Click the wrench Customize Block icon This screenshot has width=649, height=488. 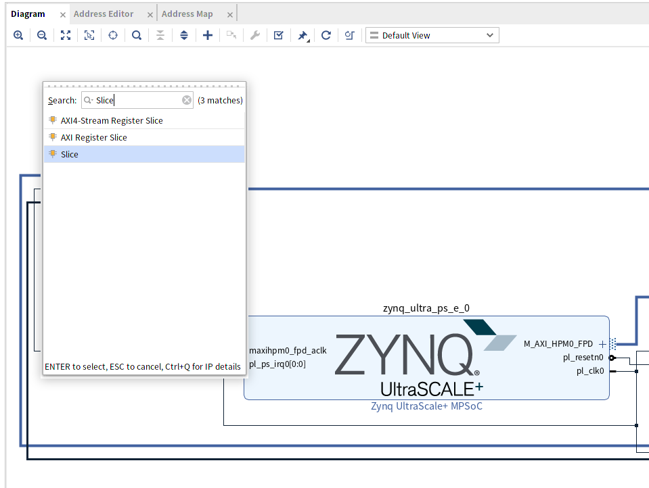click(255, 35)
